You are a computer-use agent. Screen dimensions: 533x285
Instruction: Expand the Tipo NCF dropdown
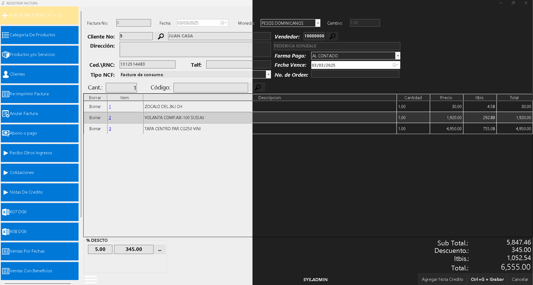pyautogui.click(x=268, y=75)
